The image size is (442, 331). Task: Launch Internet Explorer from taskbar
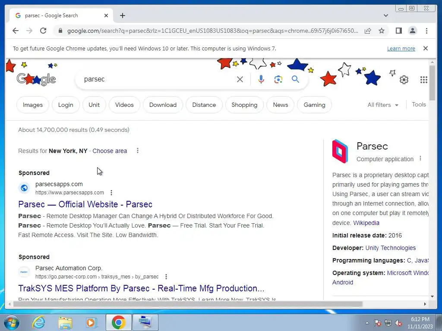(38, 322)
